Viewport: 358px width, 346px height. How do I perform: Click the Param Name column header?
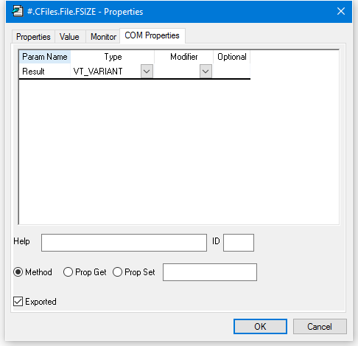point(45,57)
